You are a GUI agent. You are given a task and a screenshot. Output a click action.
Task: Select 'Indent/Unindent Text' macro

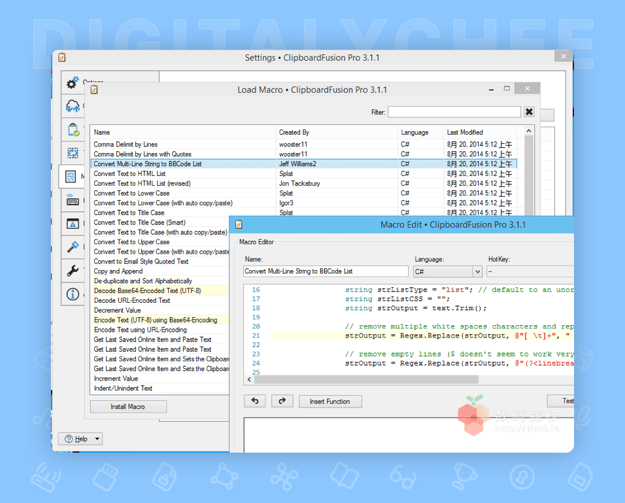[x=160, y=389]
